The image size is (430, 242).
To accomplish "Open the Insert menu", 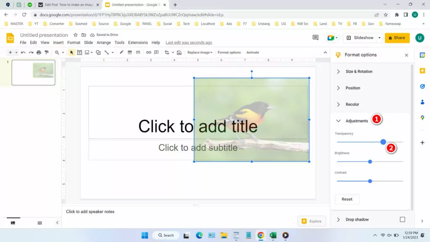I will point(58,42).
